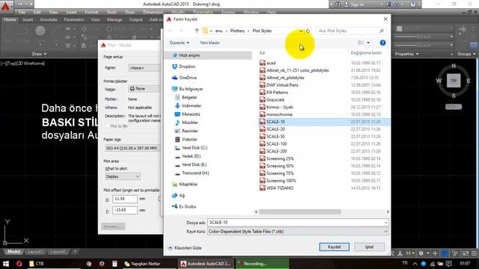Click the plot offset Y value field

pos(125,210)
